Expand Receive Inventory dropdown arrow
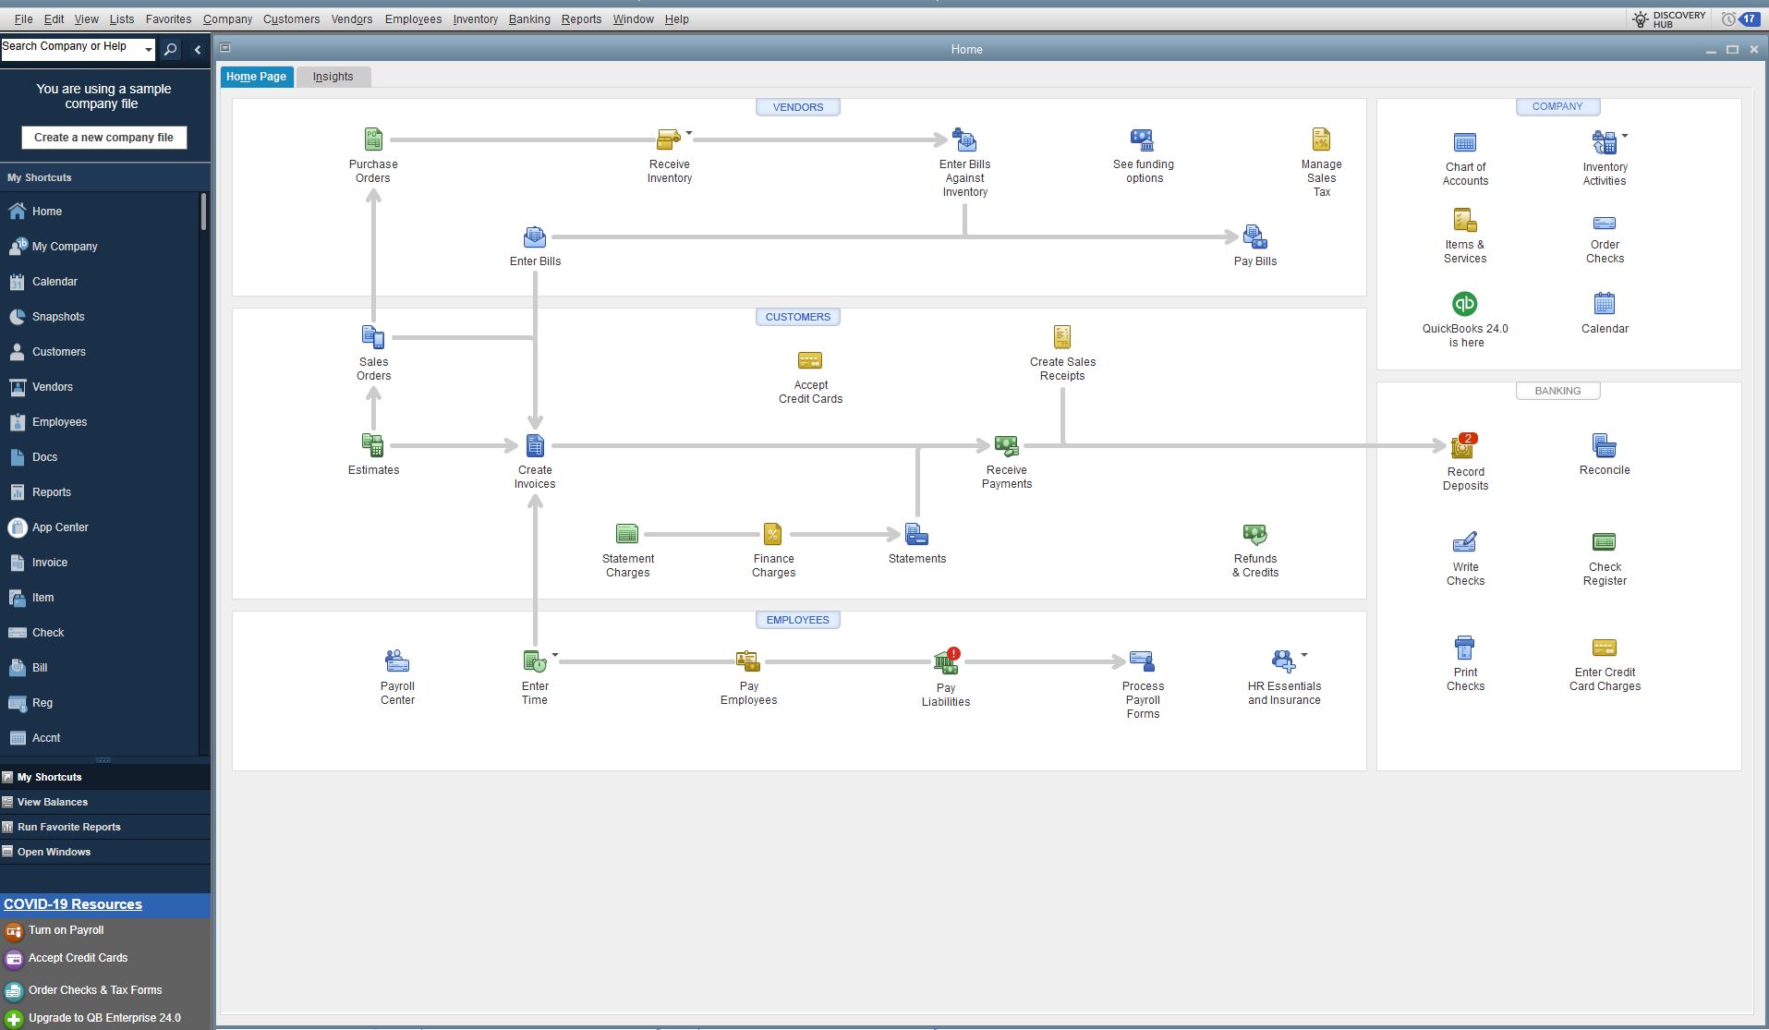This screenshot has height=1030, width=1769. click(x=689, y=133)
